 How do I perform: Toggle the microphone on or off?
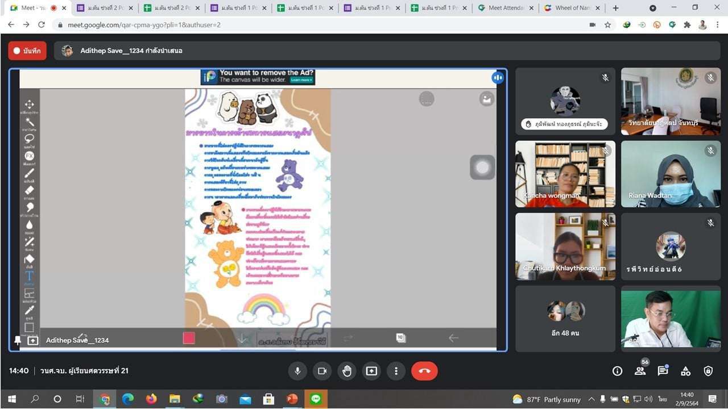tap(297, 371)
